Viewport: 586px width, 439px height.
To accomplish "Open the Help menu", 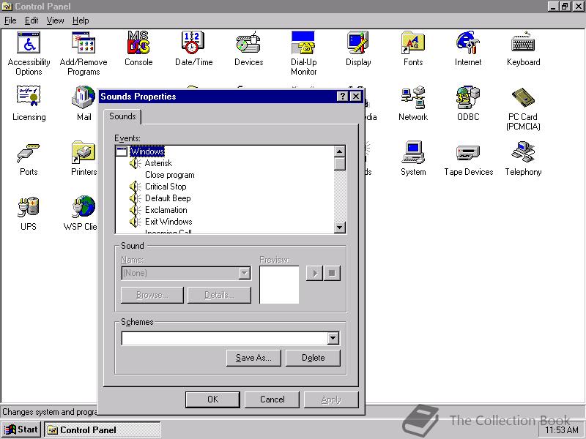I will 81,20.
